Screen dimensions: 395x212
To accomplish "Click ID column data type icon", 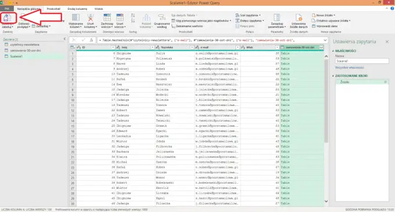I will click(79, 47).
